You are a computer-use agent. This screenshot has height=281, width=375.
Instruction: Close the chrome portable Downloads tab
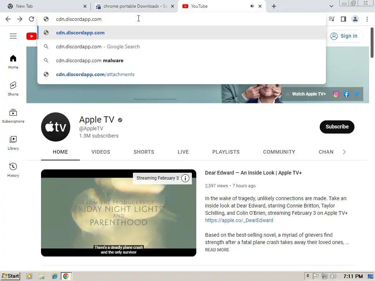[x=172, y=6]
